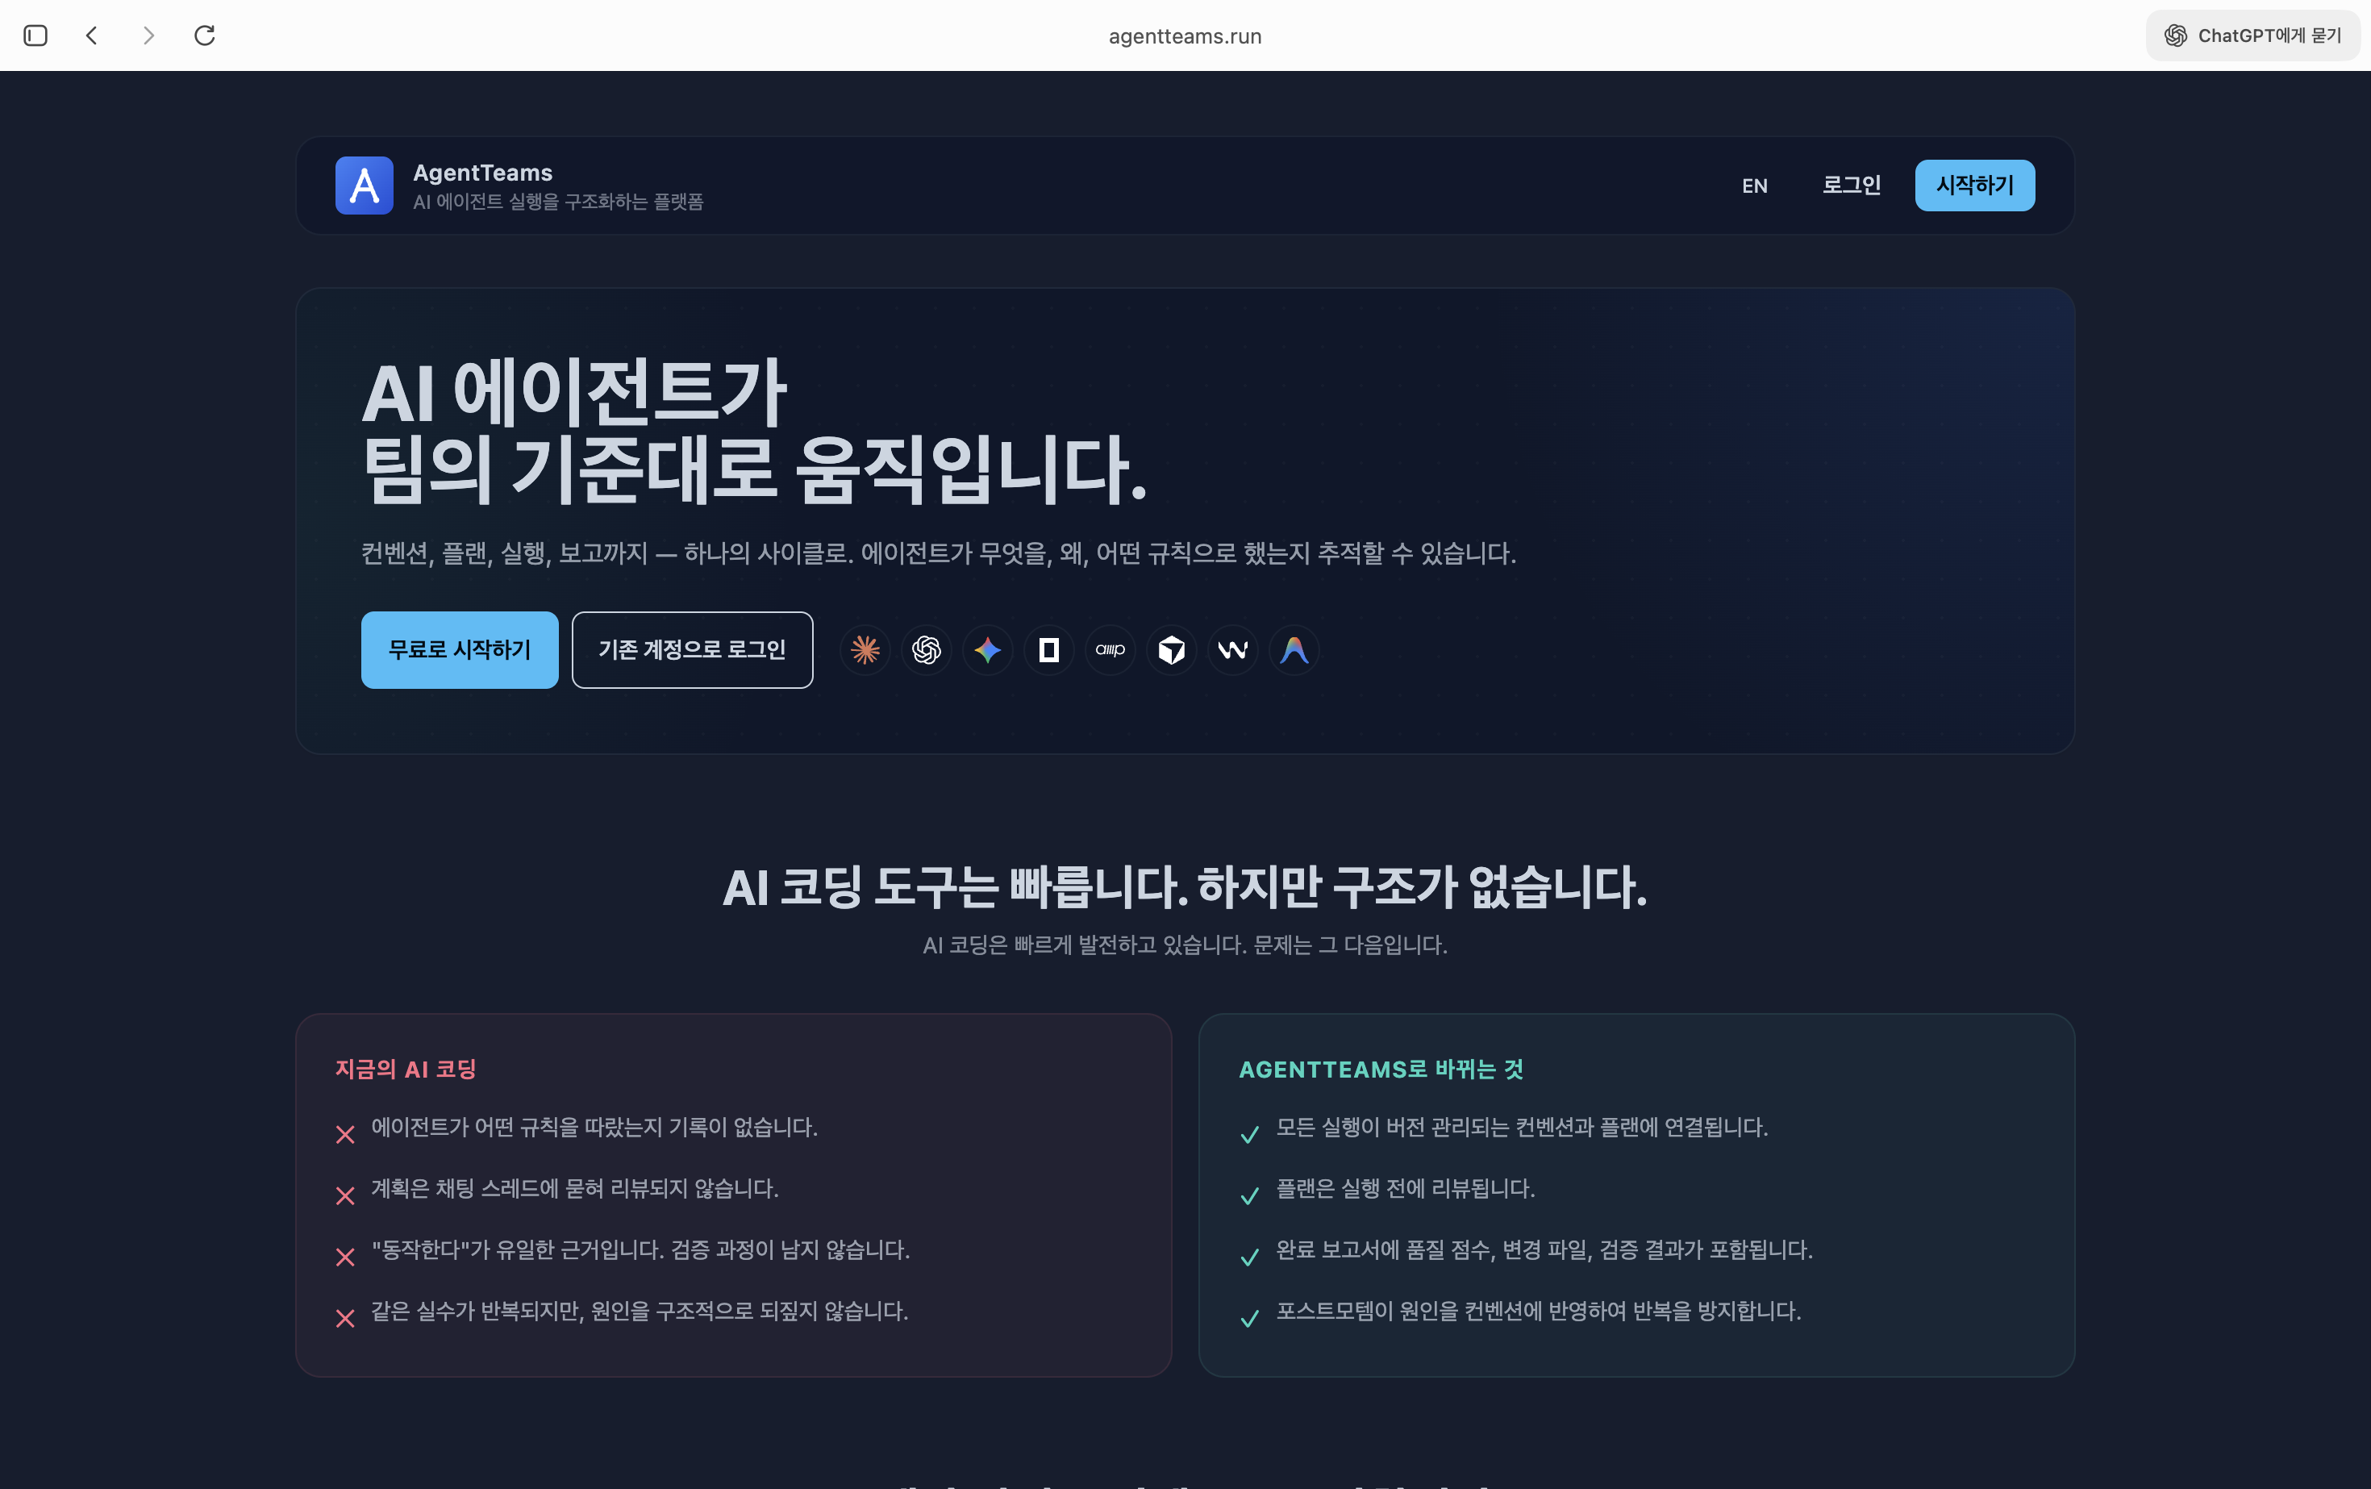
Task: Open the ChatGPT에게 묻기 button
Action: pyautogui.click(x=2252, y=35)
